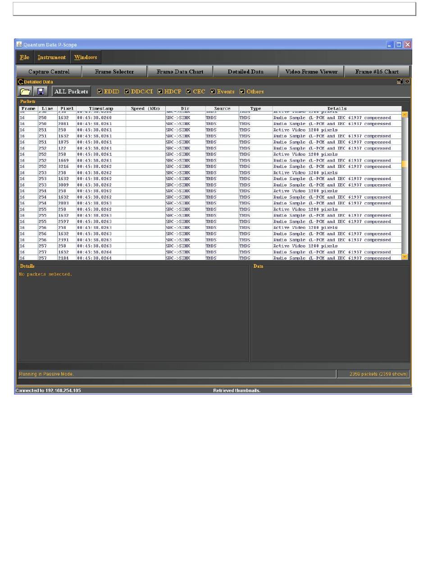Show the Frame Data Chart tab
This screenshot has height=572, width=428.
[x=180, y=71]
